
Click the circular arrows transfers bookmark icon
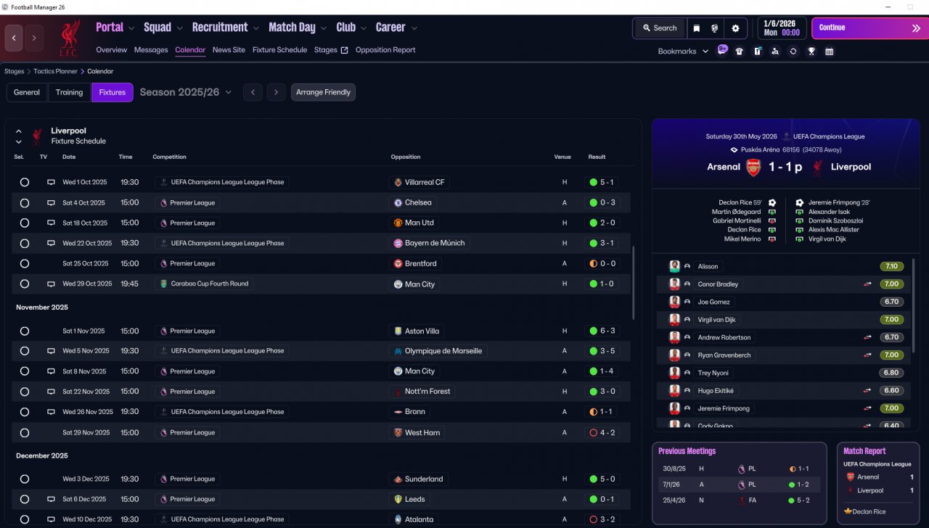(x=793, y=51)
